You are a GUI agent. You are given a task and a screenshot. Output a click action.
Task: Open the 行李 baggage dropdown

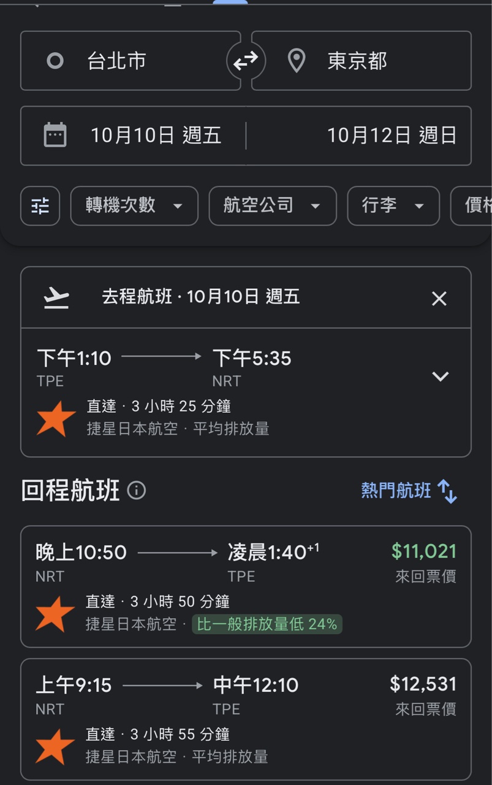[393, 206]
